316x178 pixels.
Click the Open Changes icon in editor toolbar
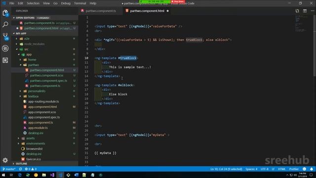click(x=297, y=11)
